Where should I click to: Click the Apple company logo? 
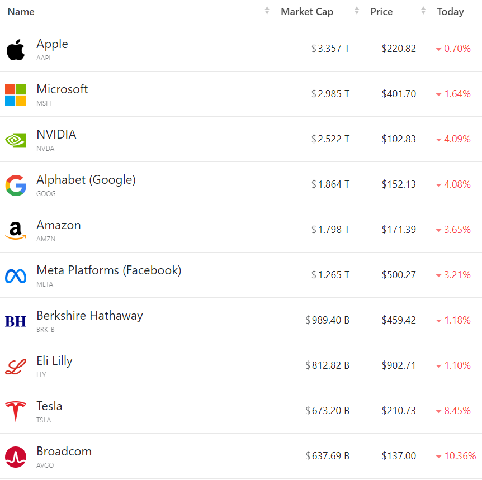click(16, 50)
